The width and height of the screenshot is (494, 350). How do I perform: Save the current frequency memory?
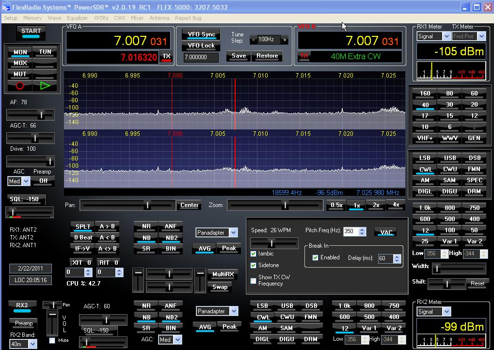point(238,56)
